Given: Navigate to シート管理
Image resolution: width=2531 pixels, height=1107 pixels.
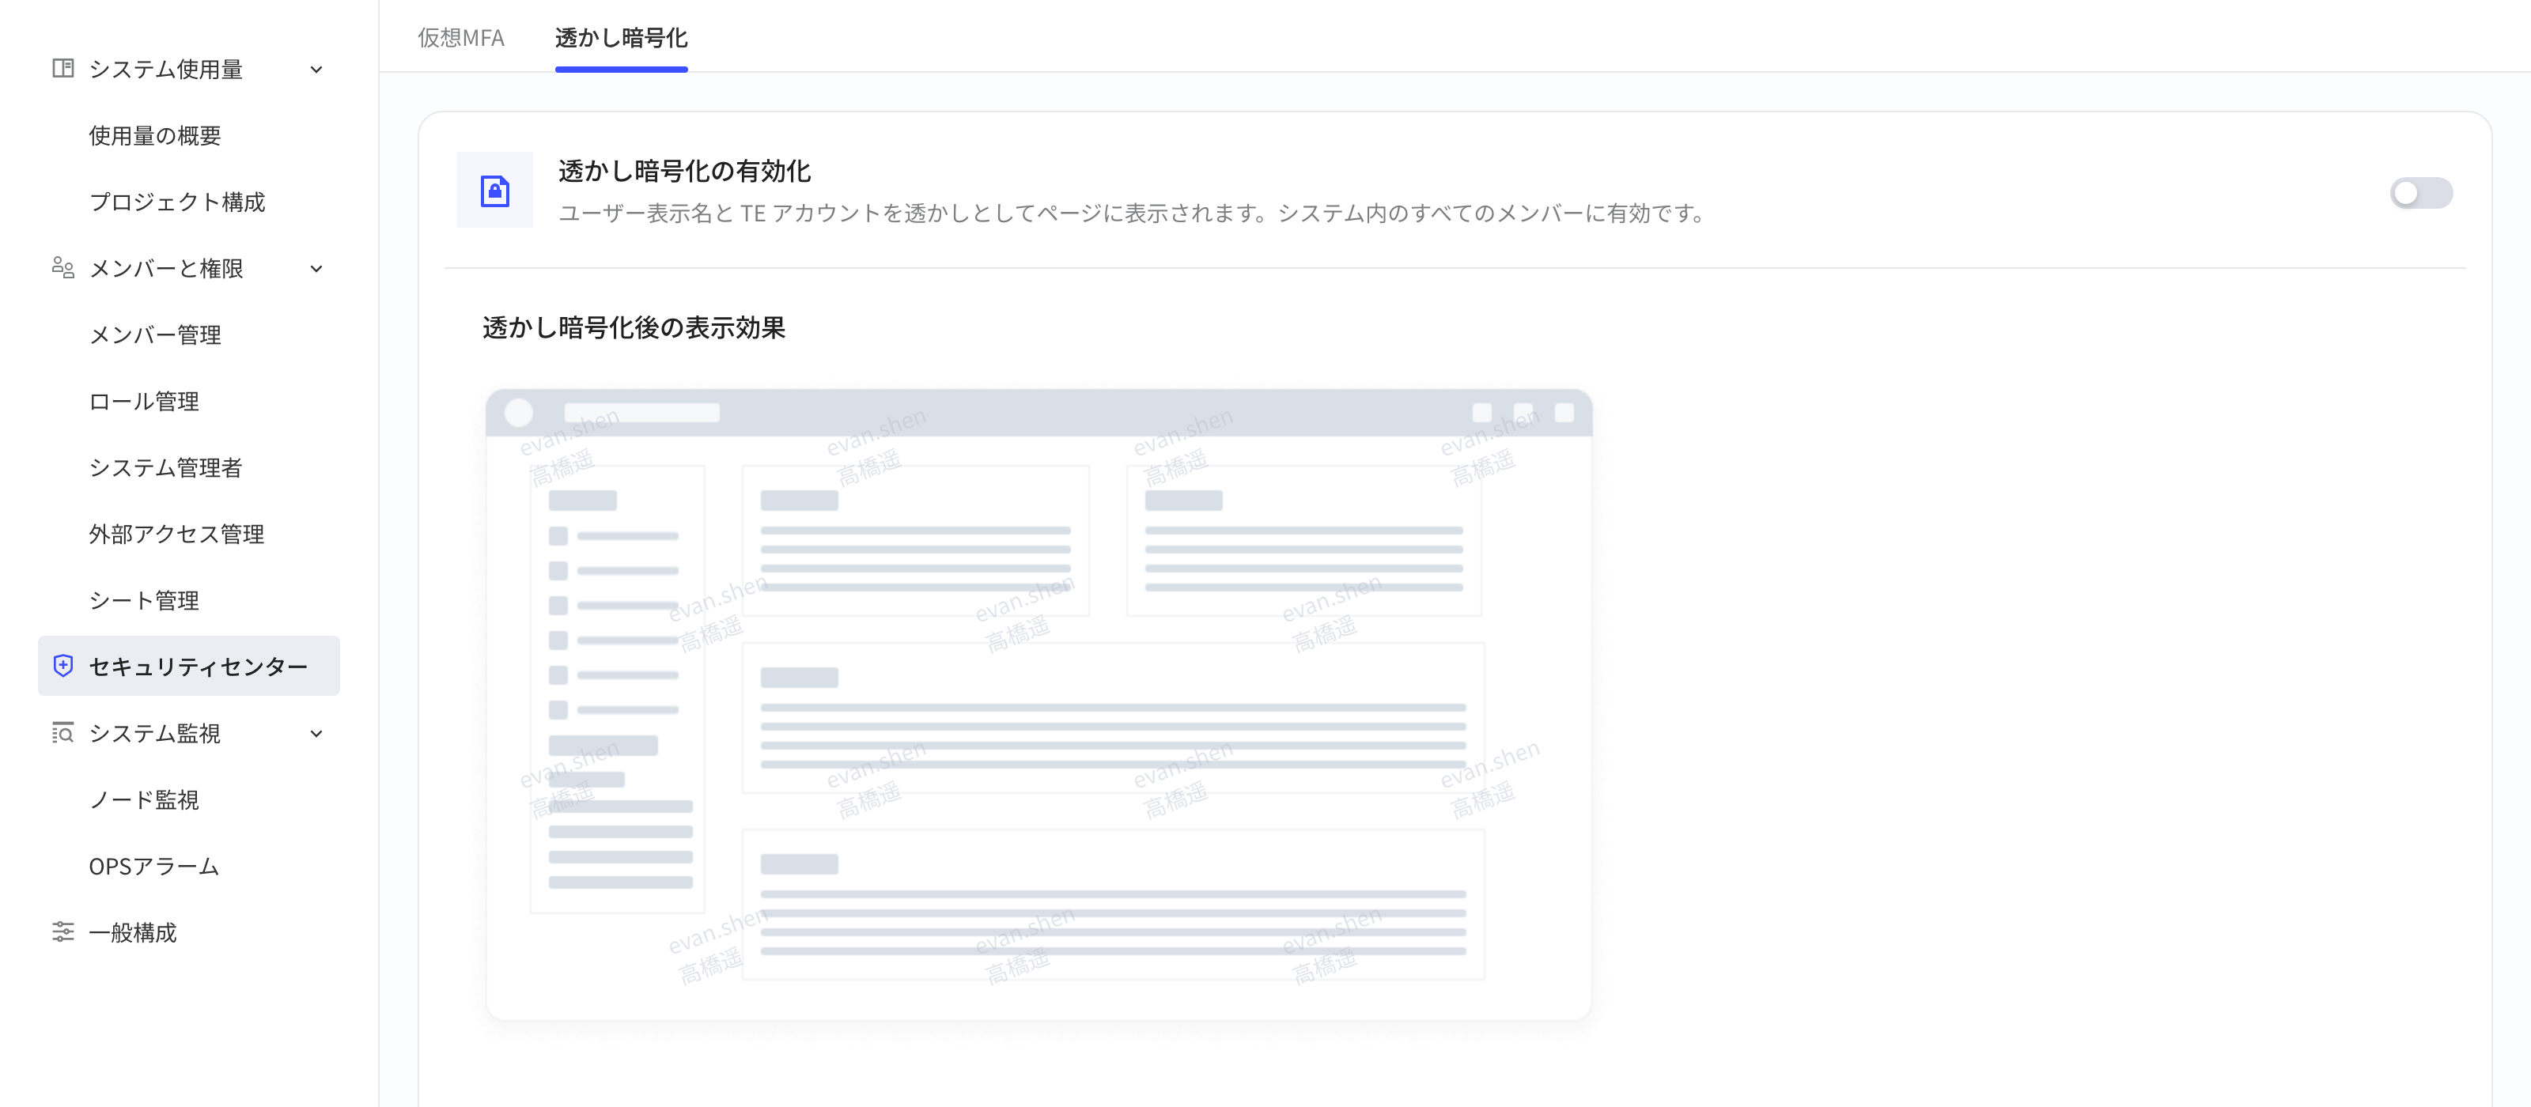Looking at the screenshot, I should coord(145,600).
